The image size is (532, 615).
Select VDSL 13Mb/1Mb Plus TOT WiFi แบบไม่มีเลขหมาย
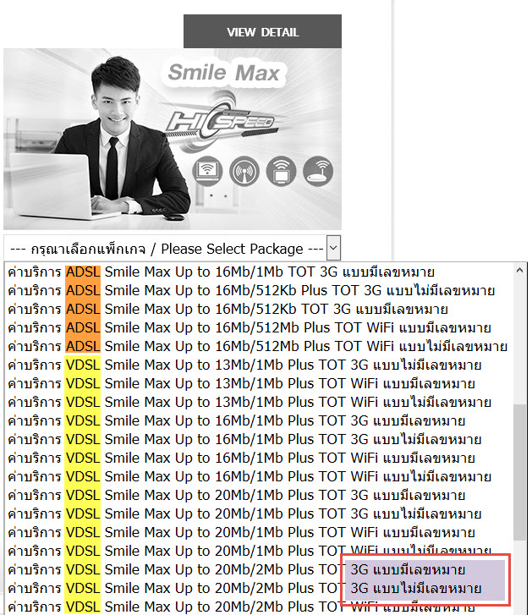(x=259, y=403)
